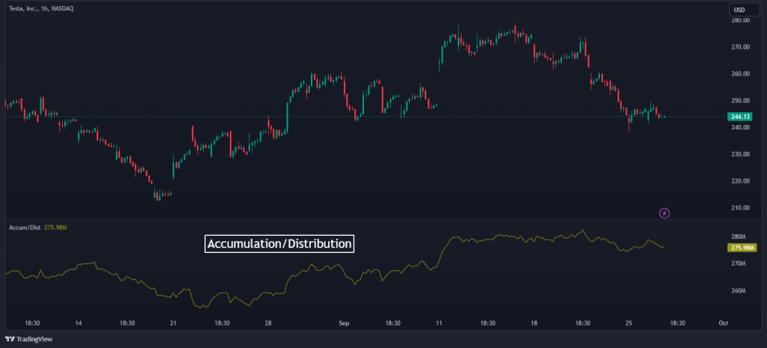Screen dimensions: 767x348
Task: Click the Sep label on time axis
Action: pos(344,323)
